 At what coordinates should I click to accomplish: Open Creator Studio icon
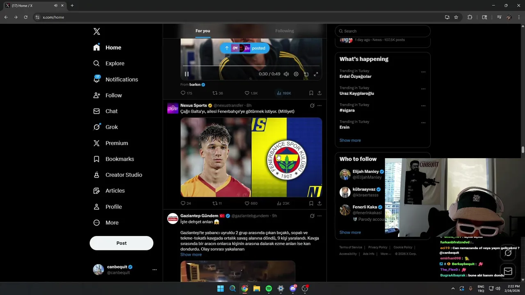(96, 175)
